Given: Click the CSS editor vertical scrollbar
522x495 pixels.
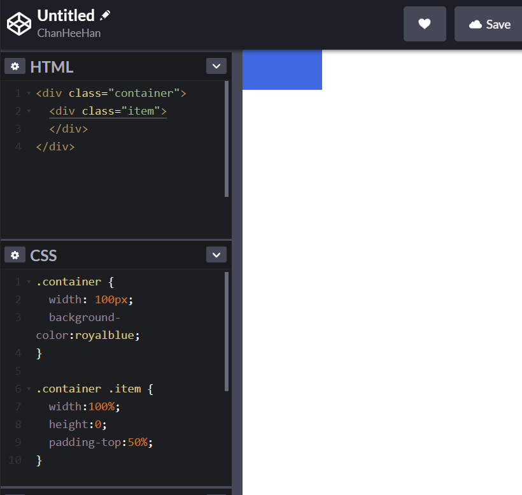Looking at the screenshot, I should 227,332.
